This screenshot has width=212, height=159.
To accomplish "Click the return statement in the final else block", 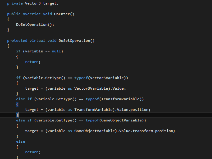I will coord(32,152).
